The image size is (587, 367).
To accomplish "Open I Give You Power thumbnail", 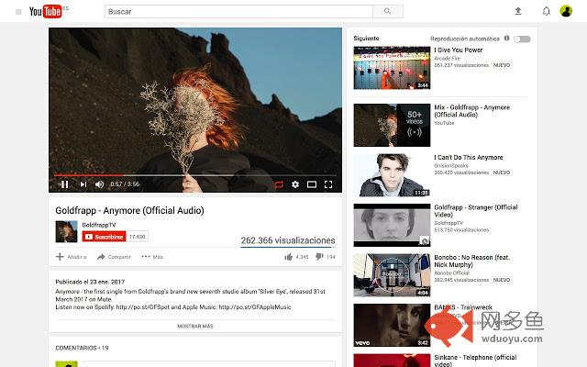I will (x=392, y=68).
